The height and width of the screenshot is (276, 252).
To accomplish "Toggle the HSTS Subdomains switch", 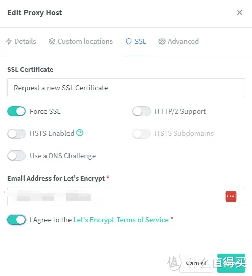I will [142, 134].
